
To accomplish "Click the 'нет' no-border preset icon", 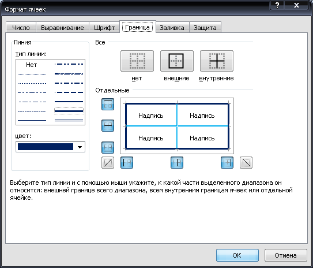I will coord(137,61).
